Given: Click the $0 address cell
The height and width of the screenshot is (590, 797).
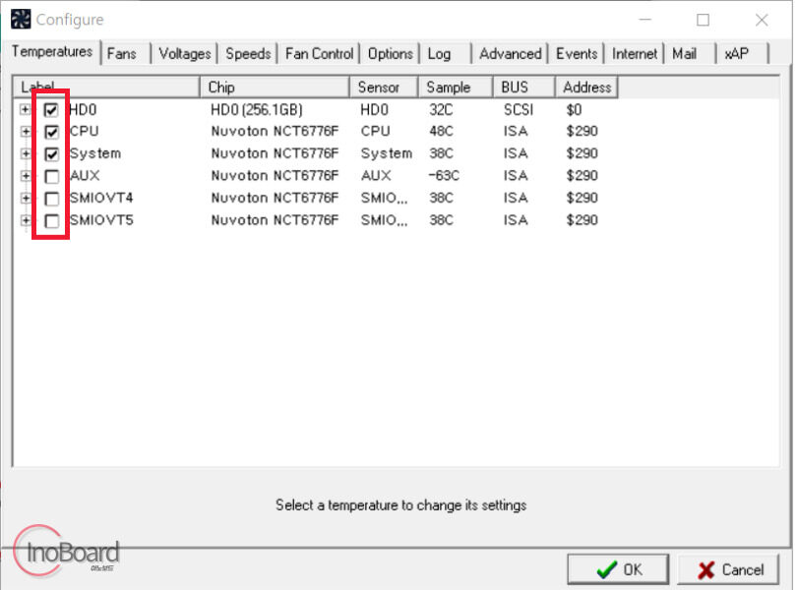Looking at the screenshot, I should [574, 110].
